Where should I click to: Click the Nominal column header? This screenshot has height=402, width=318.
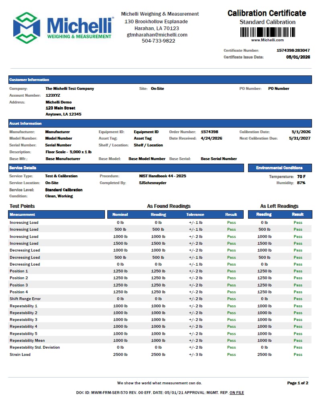(x=120, y=215)
